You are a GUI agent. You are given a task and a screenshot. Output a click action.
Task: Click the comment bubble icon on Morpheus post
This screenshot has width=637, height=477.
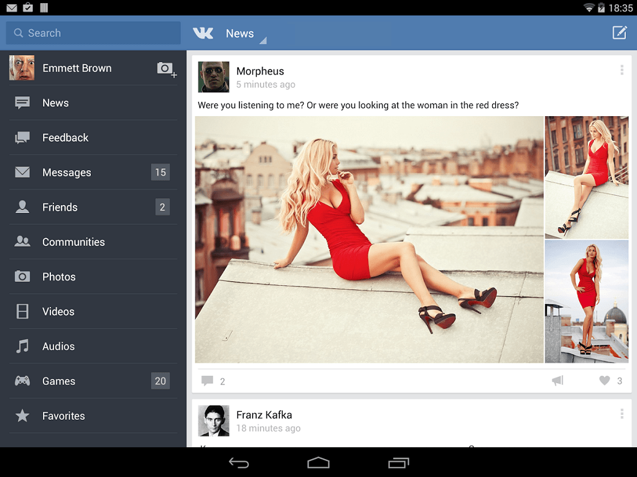pos(208,381)
